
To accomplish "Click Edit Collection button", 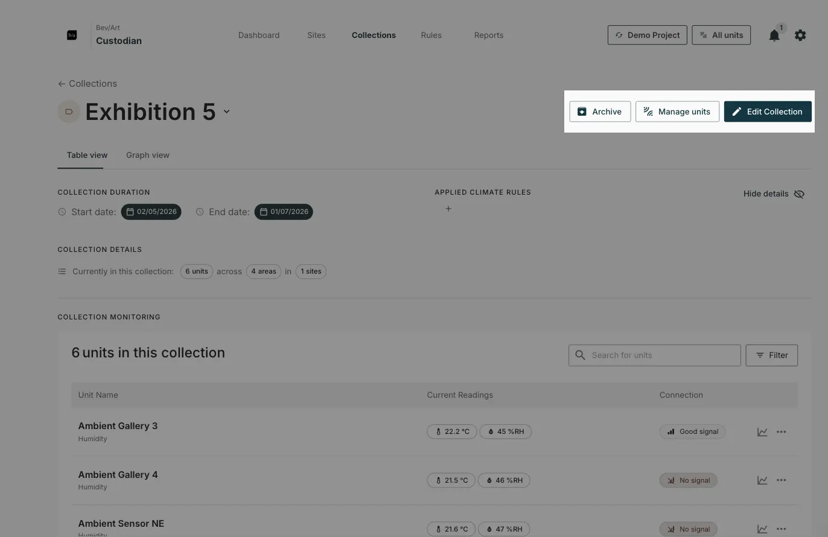I will (768, 111).
